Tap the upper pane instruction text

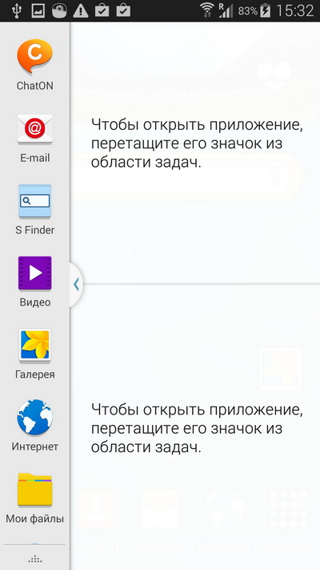(197, 144)
